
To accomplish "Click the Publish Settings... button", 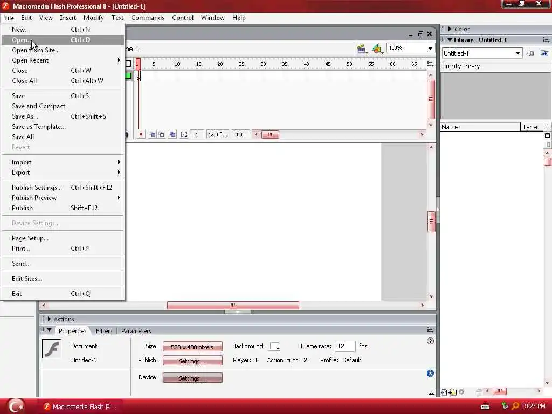I will 192,361.
